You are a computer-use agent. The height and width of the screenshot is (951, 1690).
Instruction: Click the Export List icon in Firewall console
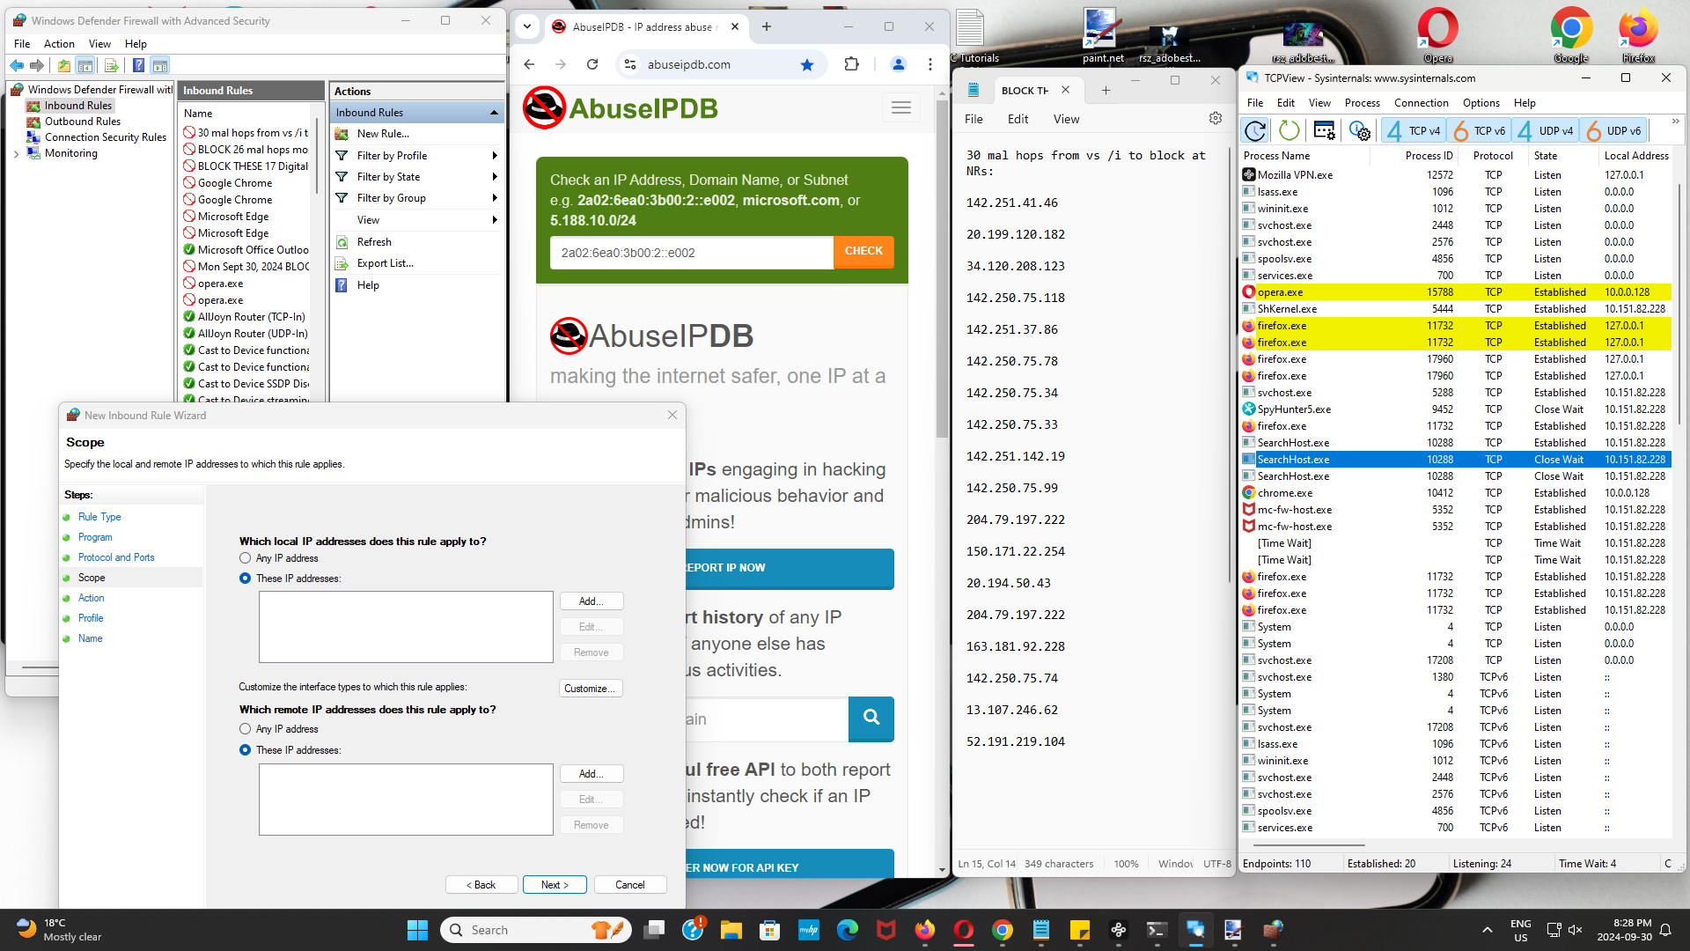click(x=112, y=65)
